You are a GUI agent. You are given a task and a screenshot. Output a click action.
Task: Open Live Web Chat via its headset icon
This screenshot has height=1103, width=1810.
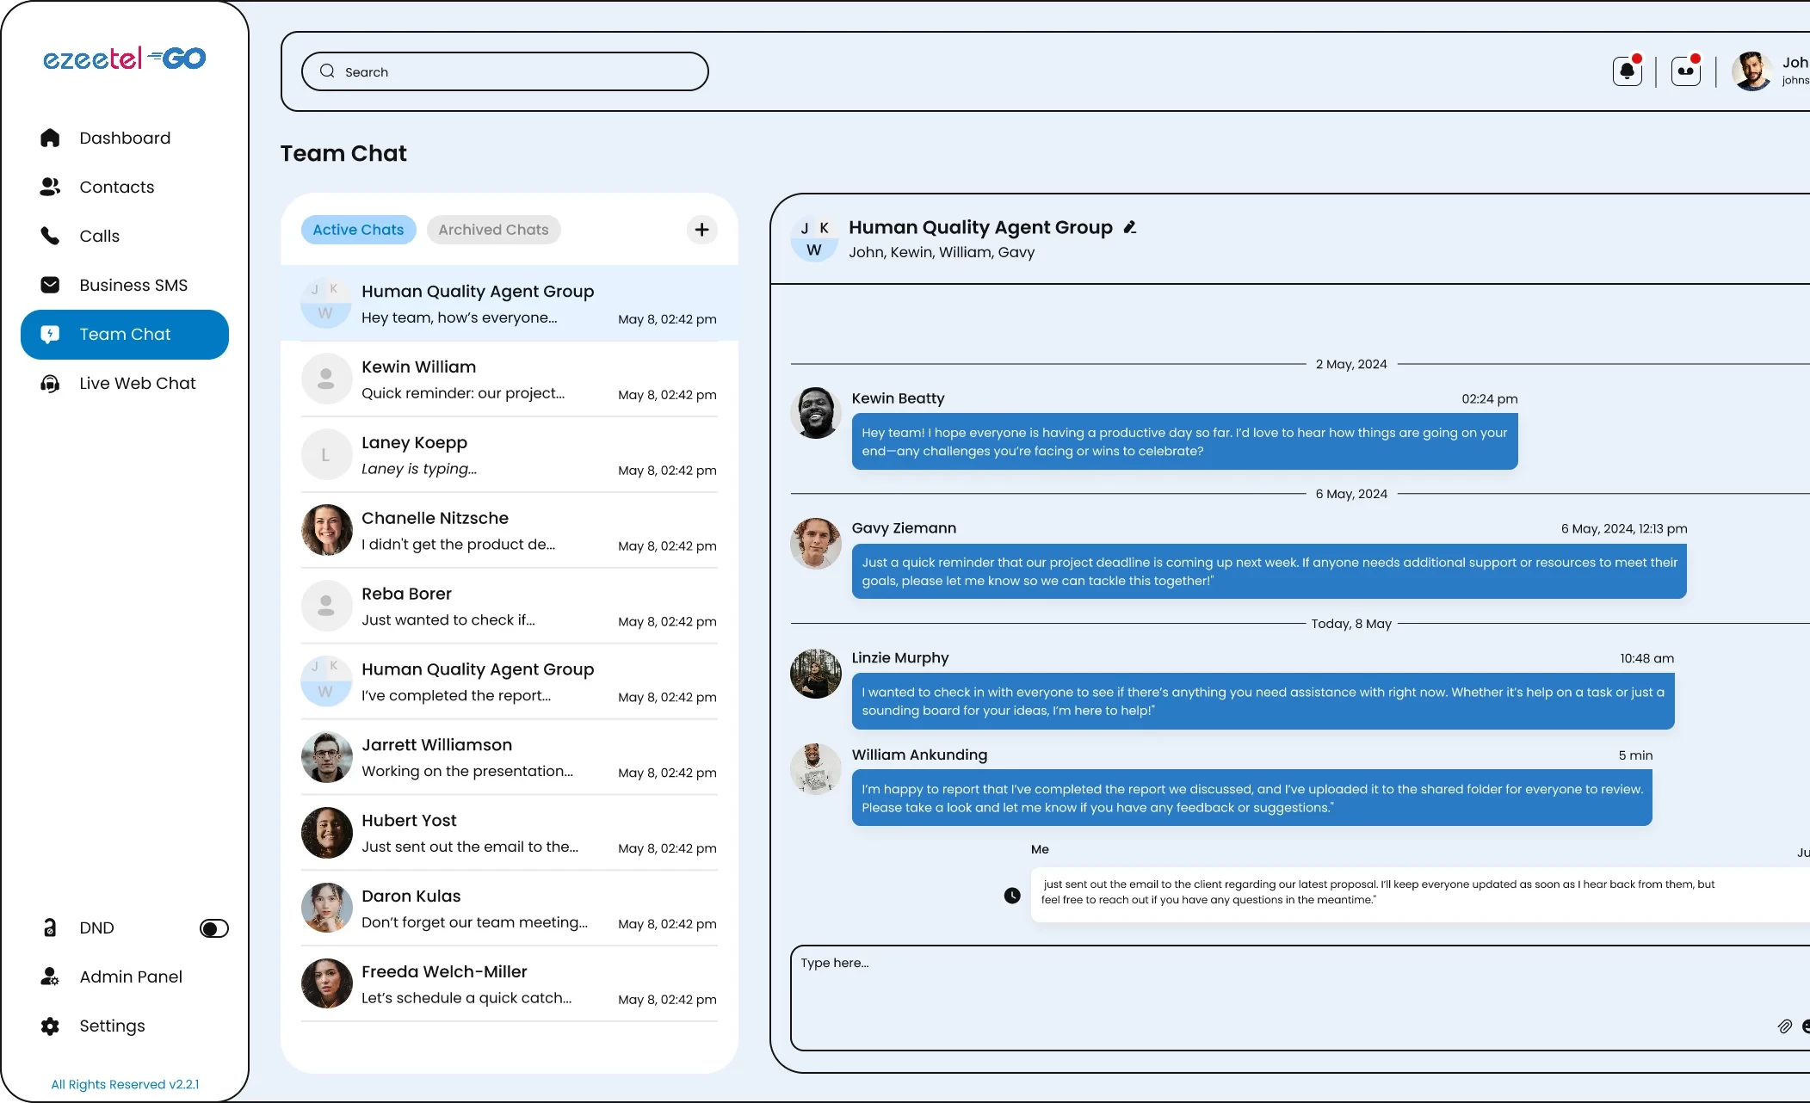[x=50, y=383]
